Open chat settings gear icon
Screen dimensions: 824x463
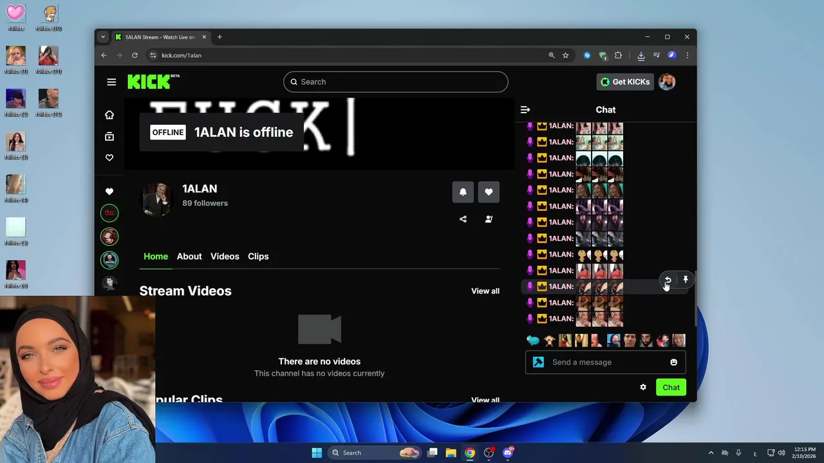[642, 387]
